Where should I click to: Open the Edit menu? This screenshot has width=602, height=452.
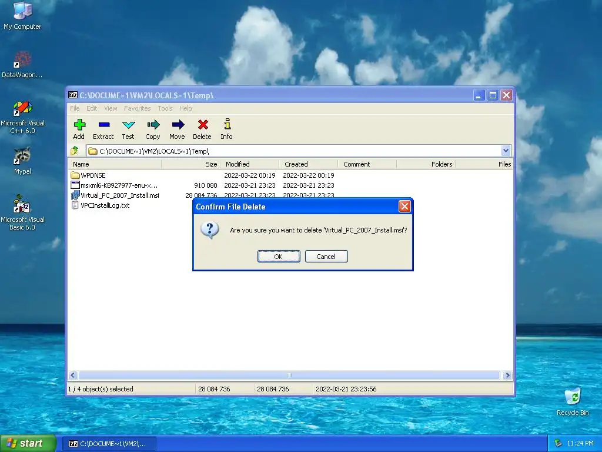pos(92,108)
